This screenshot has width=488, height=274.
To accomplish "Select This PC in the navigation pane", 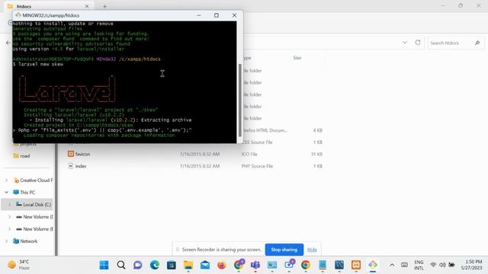I will [27, 193].
